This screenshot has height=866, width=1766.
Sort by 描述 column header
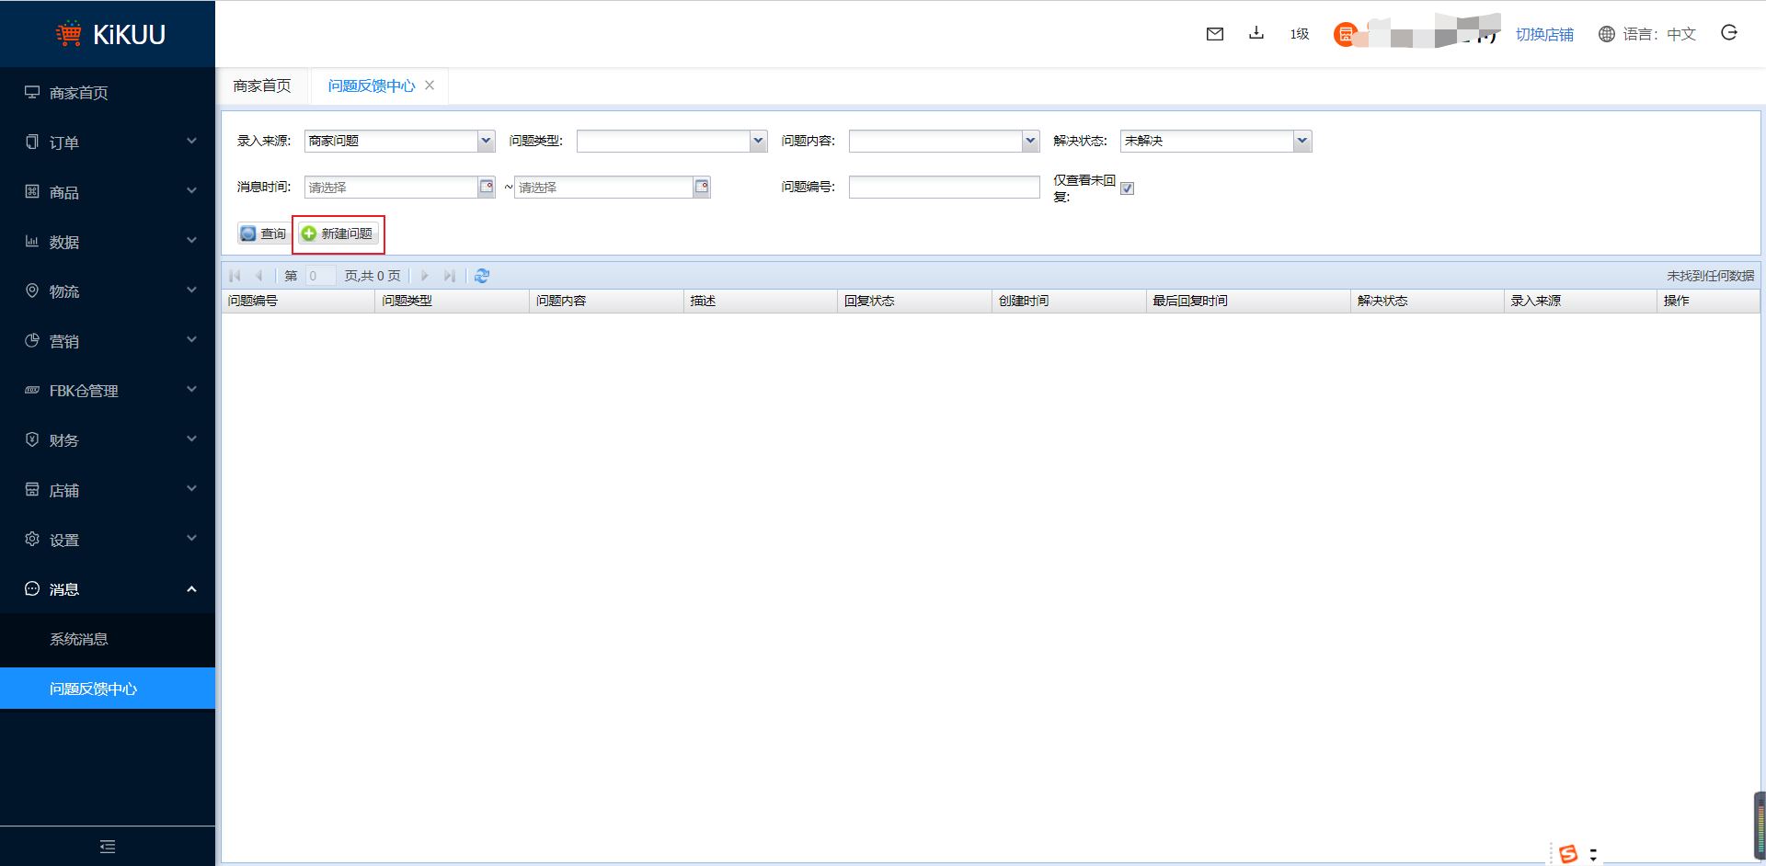pyautogui.click(x=761, y=301)
